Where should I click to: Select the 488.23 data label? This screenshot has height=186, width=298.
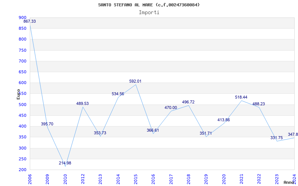click(x=259, y=104)
